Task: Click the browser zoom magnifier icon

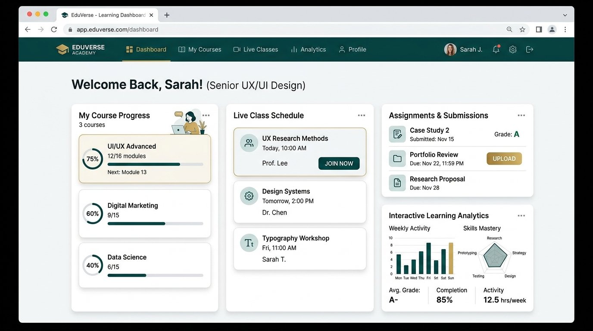Action: tap(509, 29)
